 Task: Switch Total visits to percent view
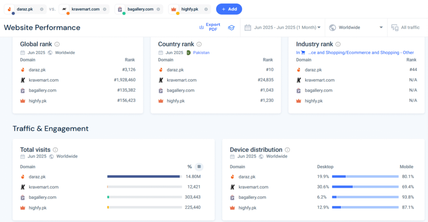point(189,167)
